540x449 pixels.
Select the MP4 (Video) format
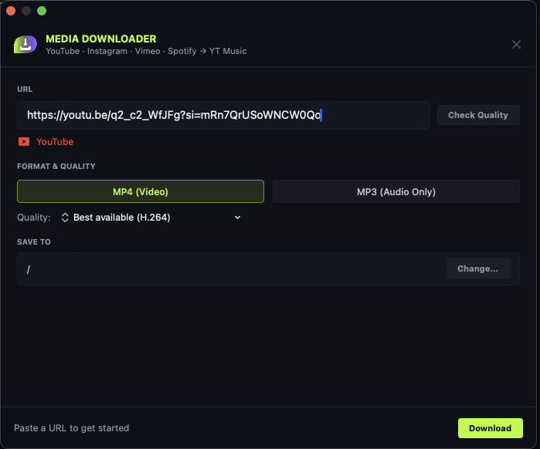pos(141,191)
